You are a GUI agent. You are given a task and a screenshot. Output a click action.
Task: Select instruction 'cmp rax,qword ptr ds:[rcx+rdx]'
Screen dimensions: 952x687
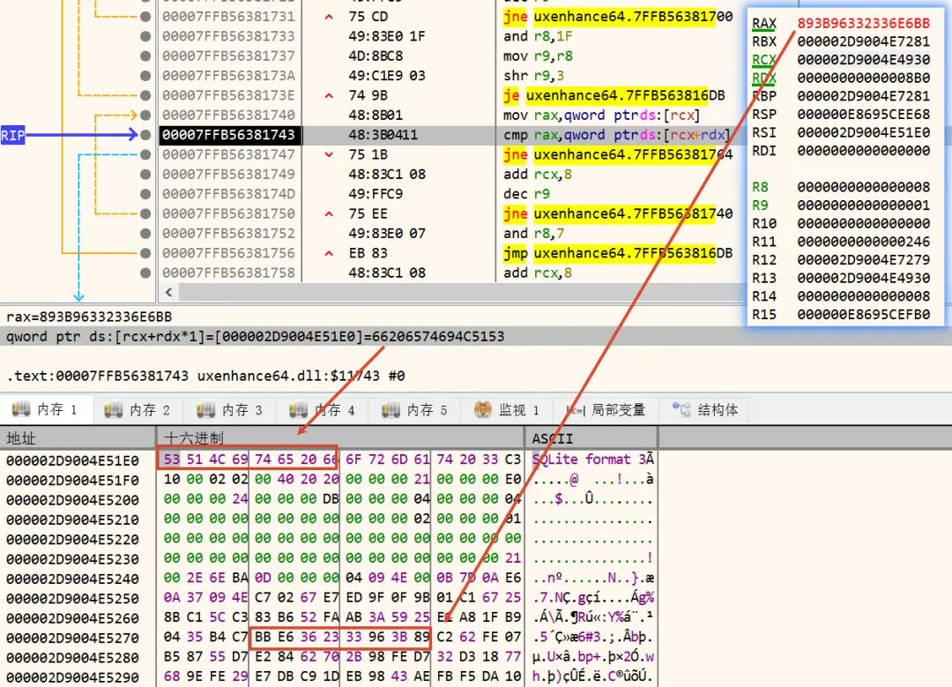coord(617,135)
